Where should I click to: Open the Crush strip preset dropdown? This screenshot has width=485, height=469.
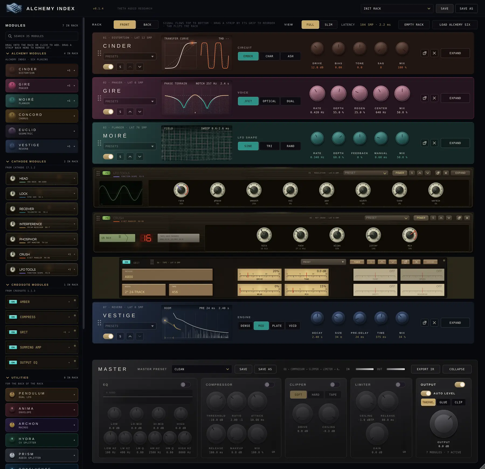pyautogui.click(x=387, y=218)
